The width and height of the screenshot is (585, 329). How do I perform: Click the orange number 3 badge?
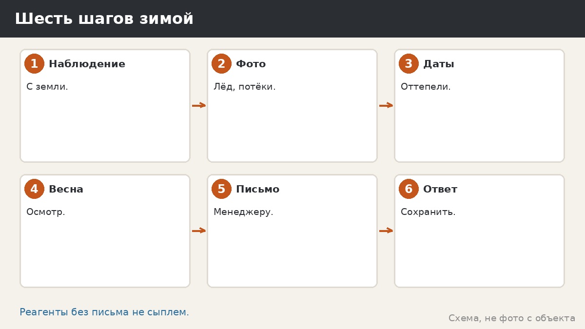pyautogui.click(x=409, y=64)
